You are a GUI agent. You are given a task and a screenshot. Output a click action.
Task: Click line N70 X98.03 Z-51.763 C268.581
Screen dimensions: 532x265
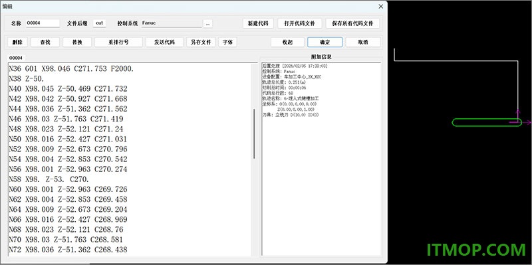(x=66, y=240)
